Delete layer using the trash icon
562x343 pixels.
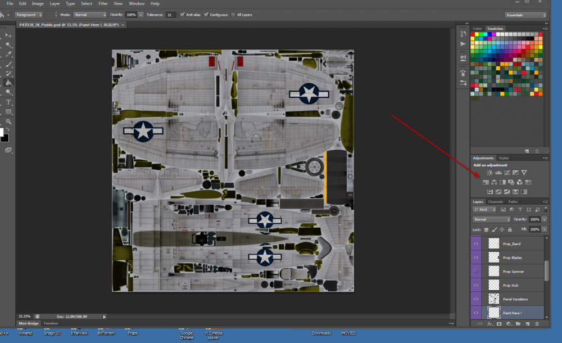(x=537, y=324)
